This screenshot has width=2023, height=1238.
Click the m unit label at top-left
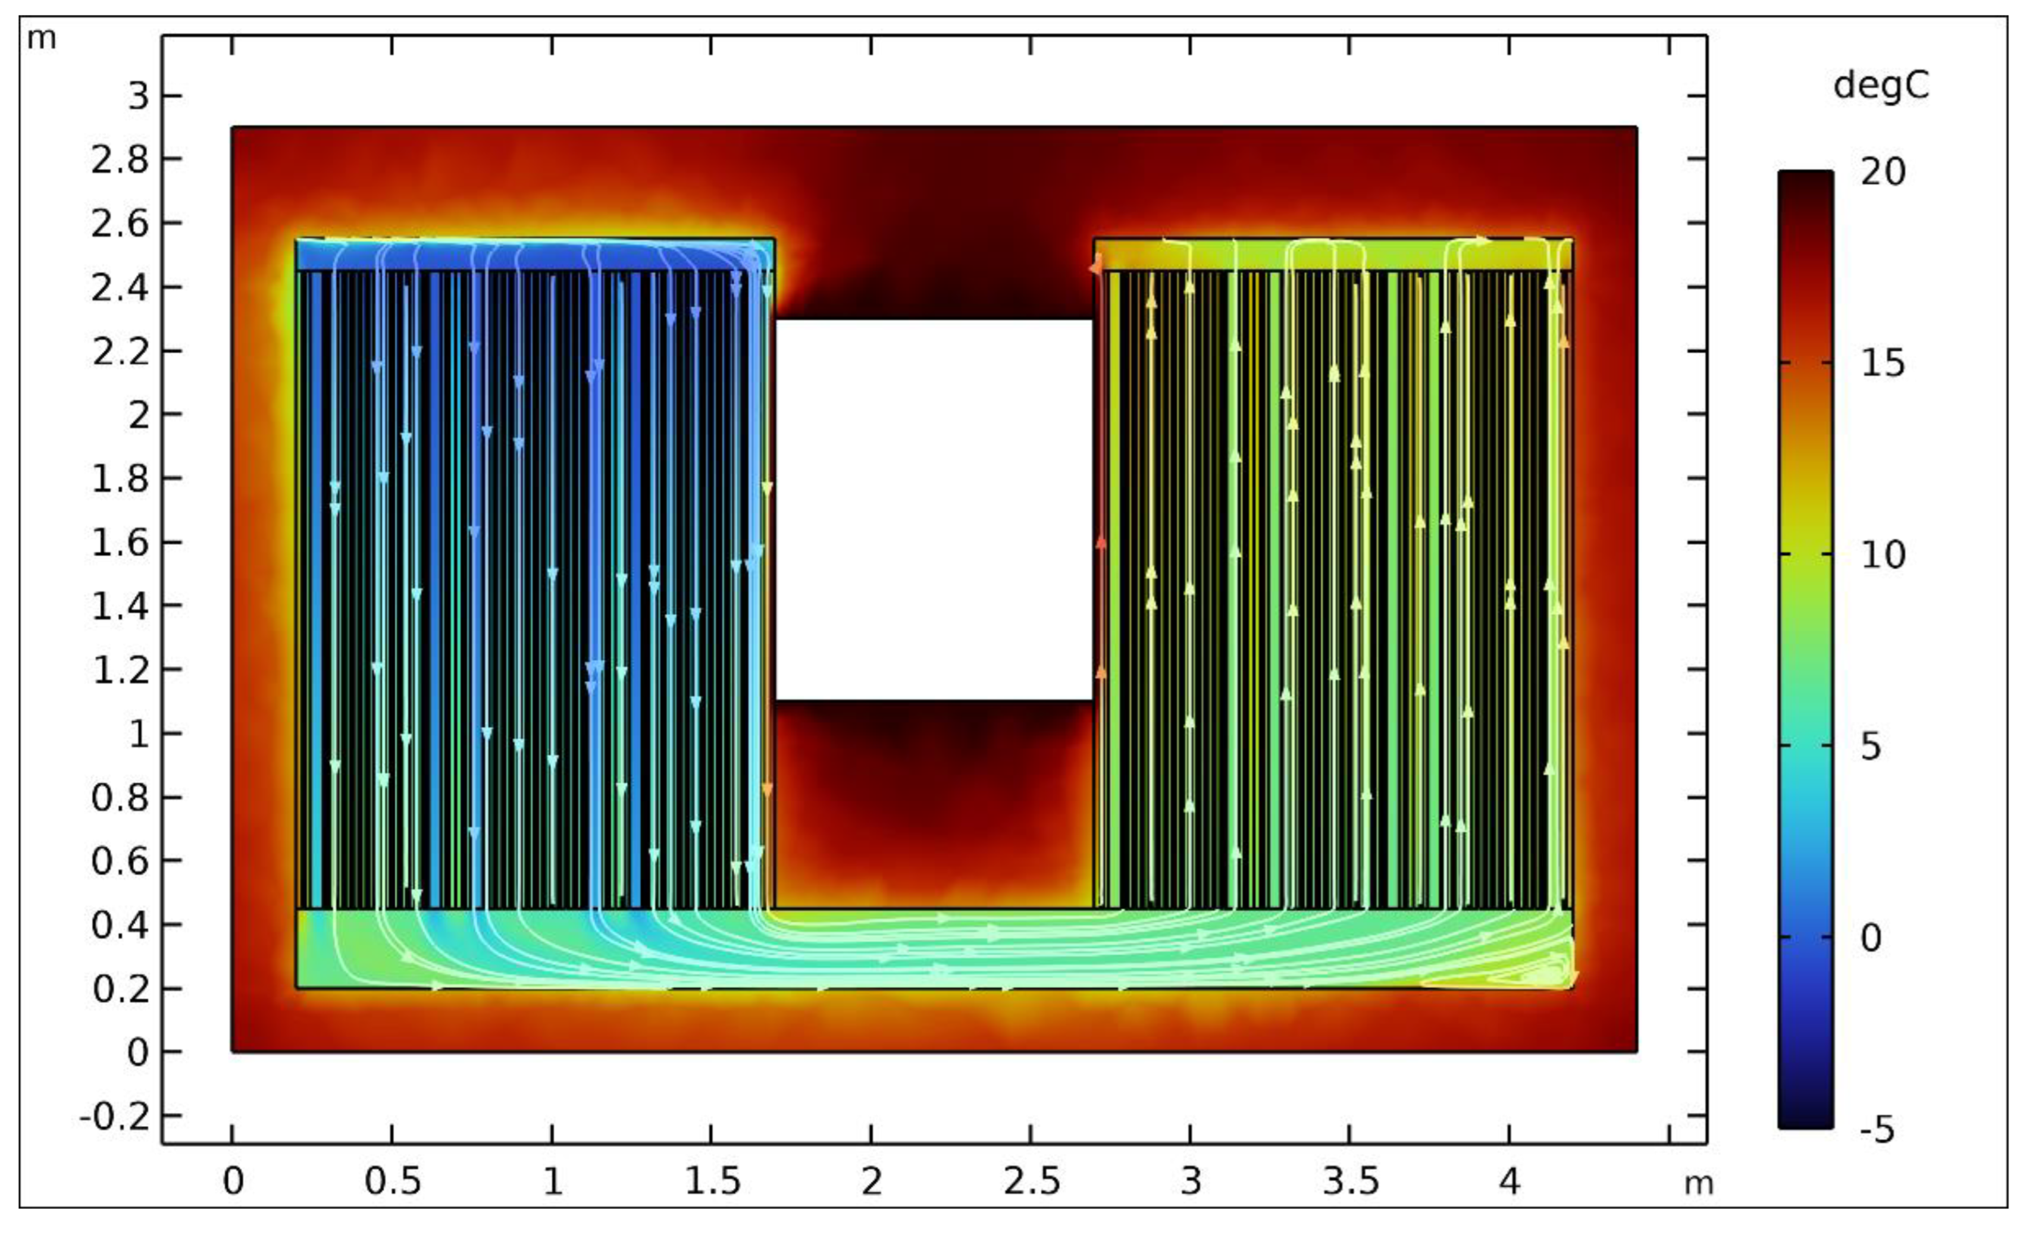pyautogui.click(x=42, y=37)
